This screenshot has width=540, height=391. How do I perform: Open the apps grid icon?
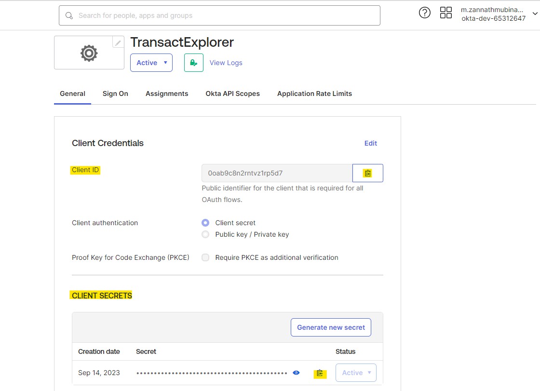coord(446,13)
